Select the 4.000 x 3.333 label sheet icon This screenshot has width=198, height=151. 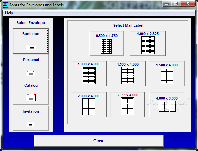point(167,107)
